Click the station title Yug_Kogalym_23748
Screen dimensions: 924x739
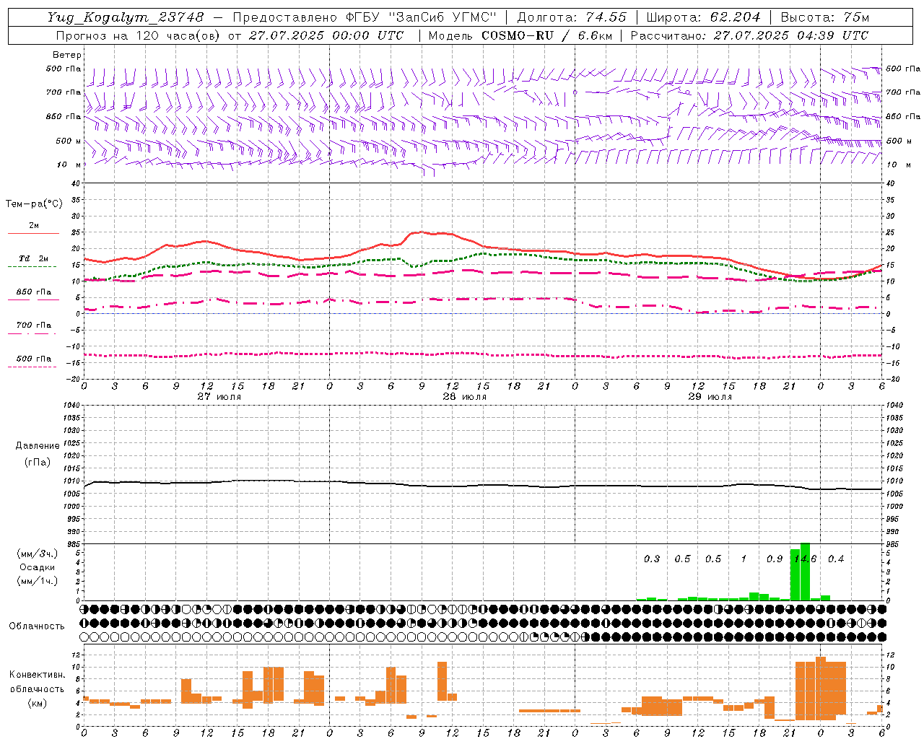tap(126, 17)
